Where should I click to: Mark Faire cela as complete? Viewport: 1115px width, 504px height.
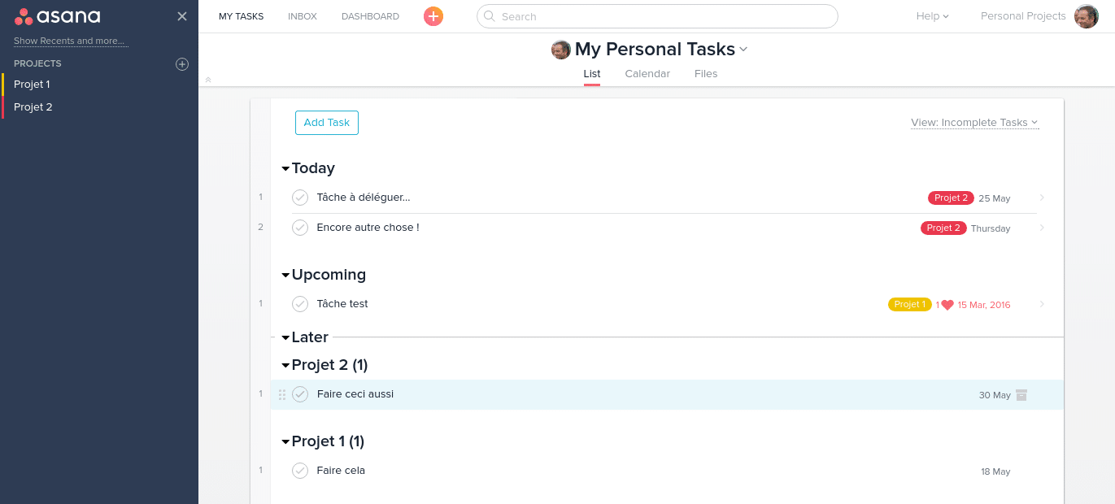tap(300, 471)
